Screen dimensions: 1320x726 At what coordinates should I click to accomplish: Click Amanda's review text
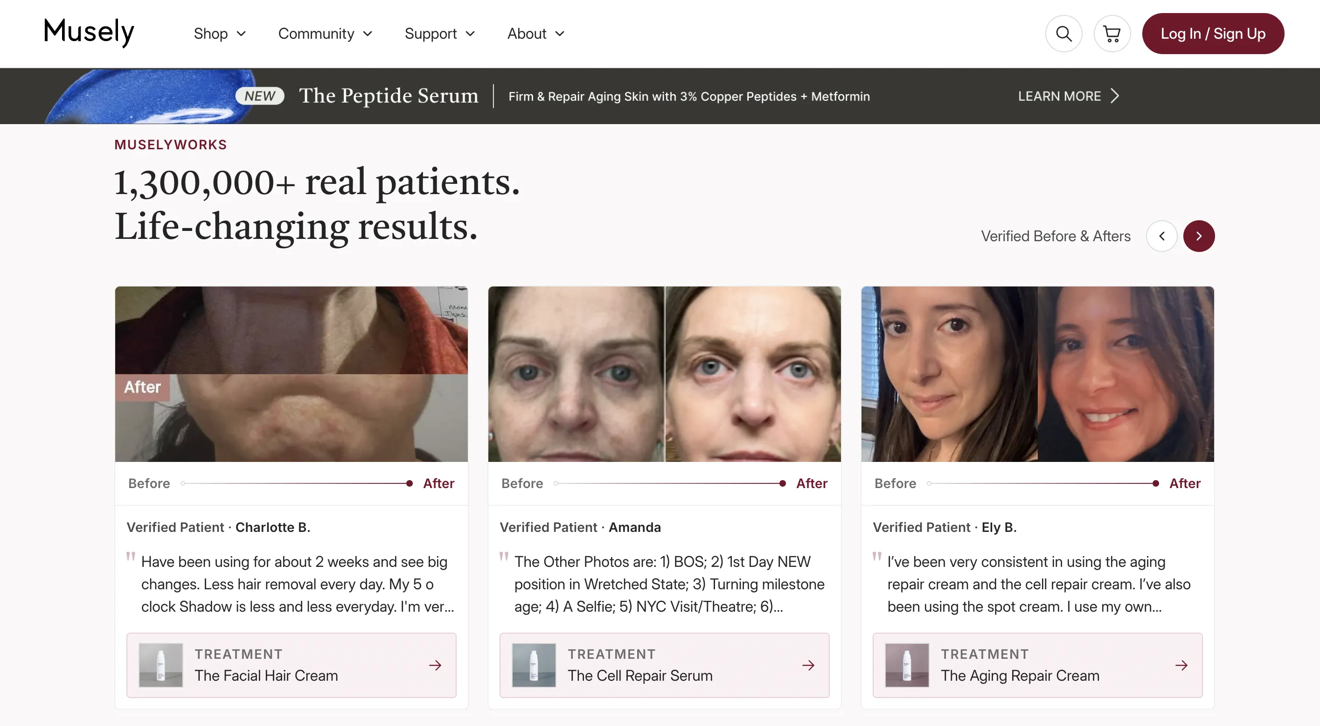pos(669,584)
